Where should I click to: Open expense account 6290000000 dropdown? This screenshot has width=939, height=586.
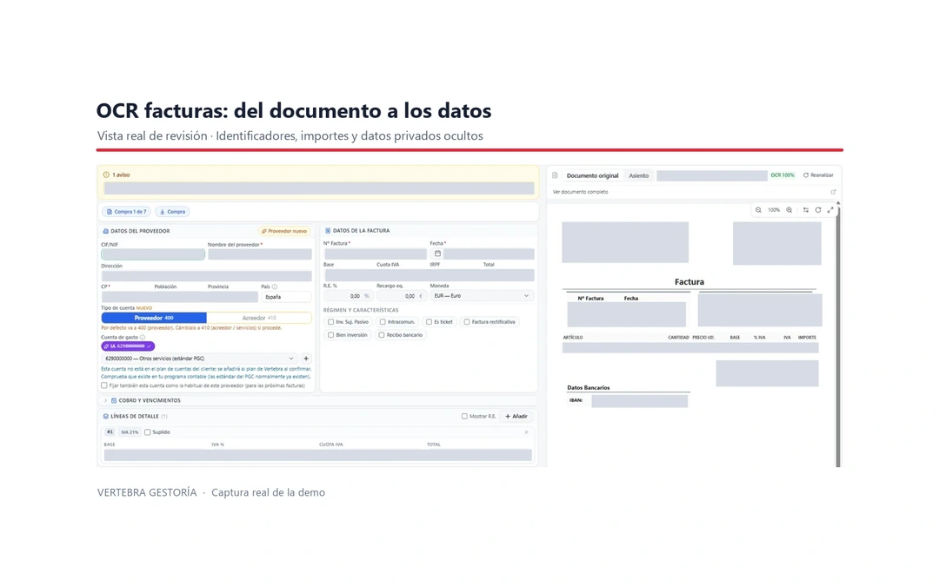(199, 359)
